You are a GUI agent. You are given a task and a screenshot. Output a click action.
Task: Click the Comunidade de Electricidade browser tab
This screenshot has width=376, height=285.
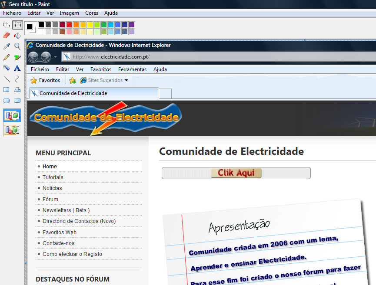pos(94,93)
